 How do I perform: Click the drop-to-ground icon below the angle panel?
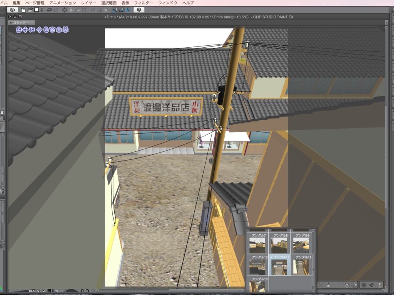[328, 285]
